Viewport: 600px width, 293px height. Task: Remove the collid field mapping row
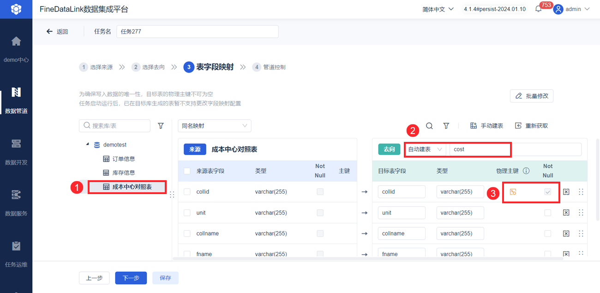pyautogui.click(x=566, y=192)
